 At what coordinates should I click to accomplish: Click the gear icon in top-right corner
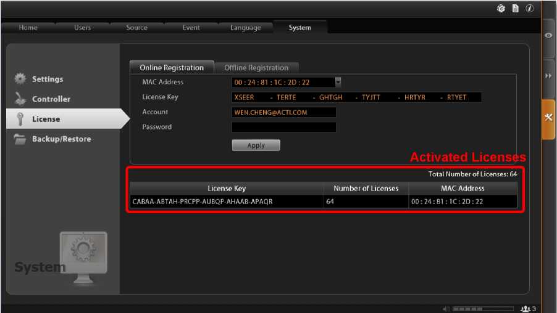coord(501,9)
